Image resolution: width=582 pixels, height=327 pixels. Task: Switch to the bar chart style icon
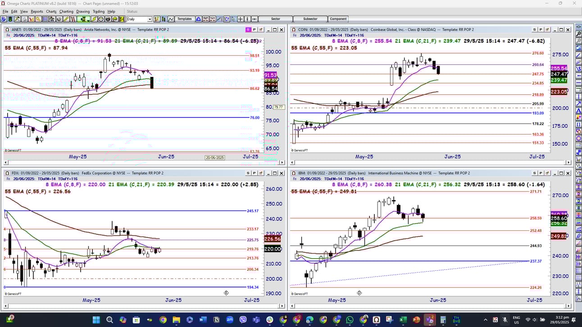(157, 19)
